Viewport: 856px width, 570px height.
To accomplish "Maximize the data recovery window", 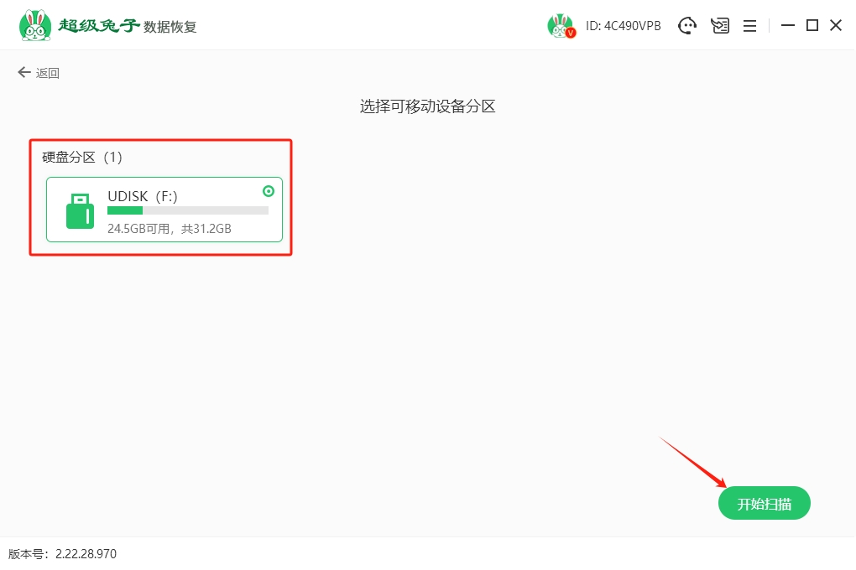I will pyautogui.click(x=812, y=26).
